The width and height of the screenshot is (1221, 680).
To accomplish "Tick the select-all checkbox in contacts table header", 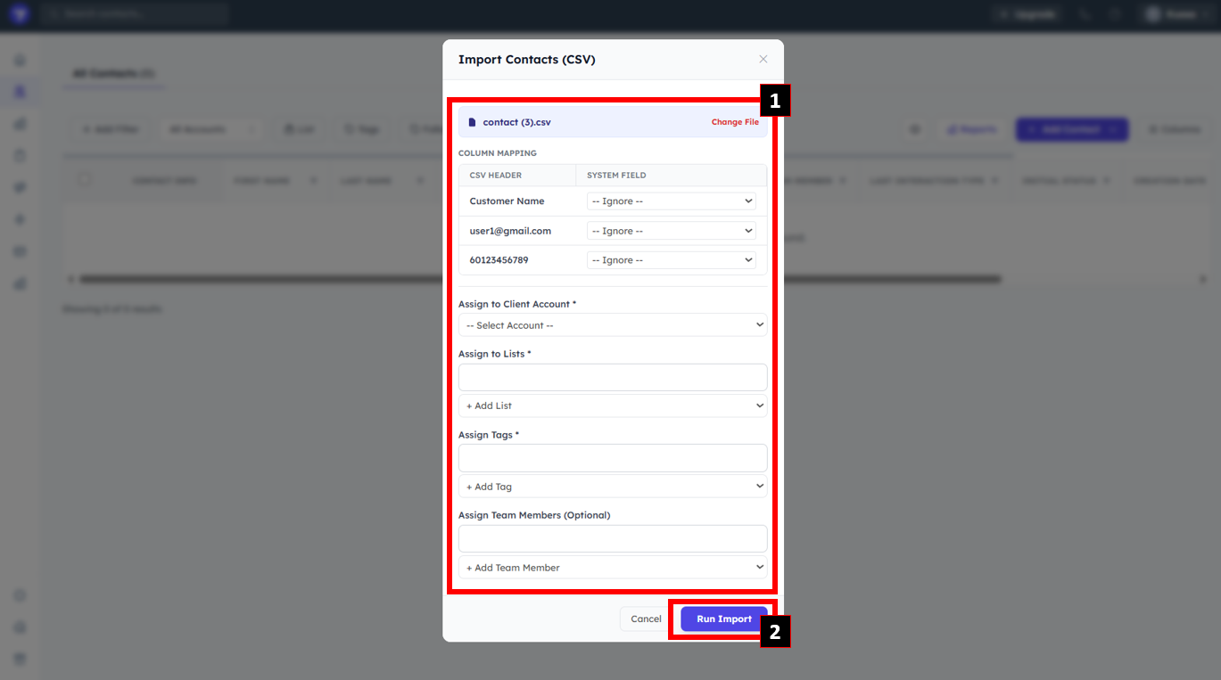I will click(84, 180).
